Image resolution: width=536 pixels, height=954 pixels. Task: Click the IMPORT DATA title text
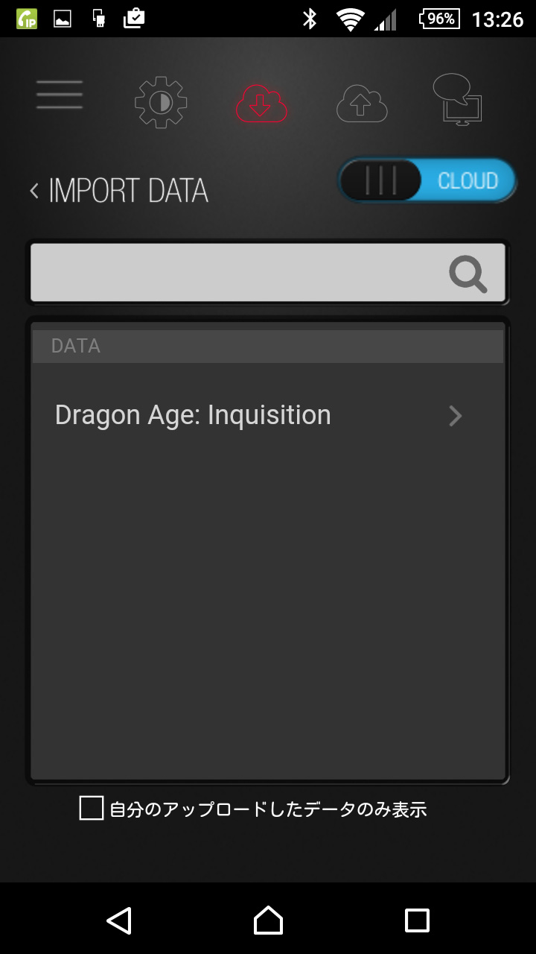[x=128, y=191]
